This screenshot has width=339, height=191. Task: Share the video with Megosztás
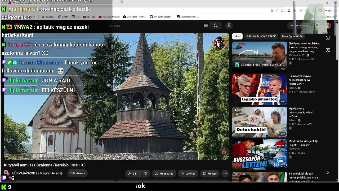[x=164, y=174]
